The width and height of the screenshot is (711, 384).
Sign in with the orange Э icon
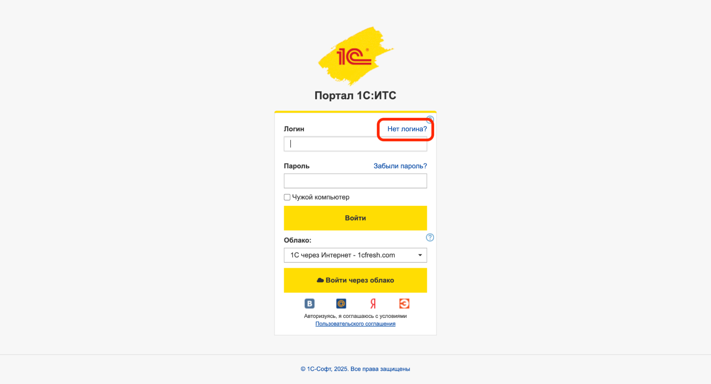(404, 304)
